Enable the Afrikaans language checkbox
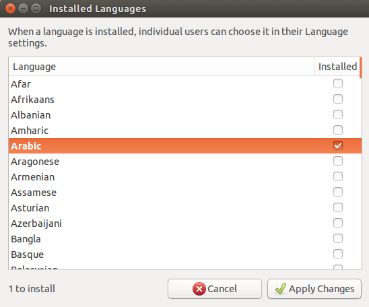 point(338,99)
